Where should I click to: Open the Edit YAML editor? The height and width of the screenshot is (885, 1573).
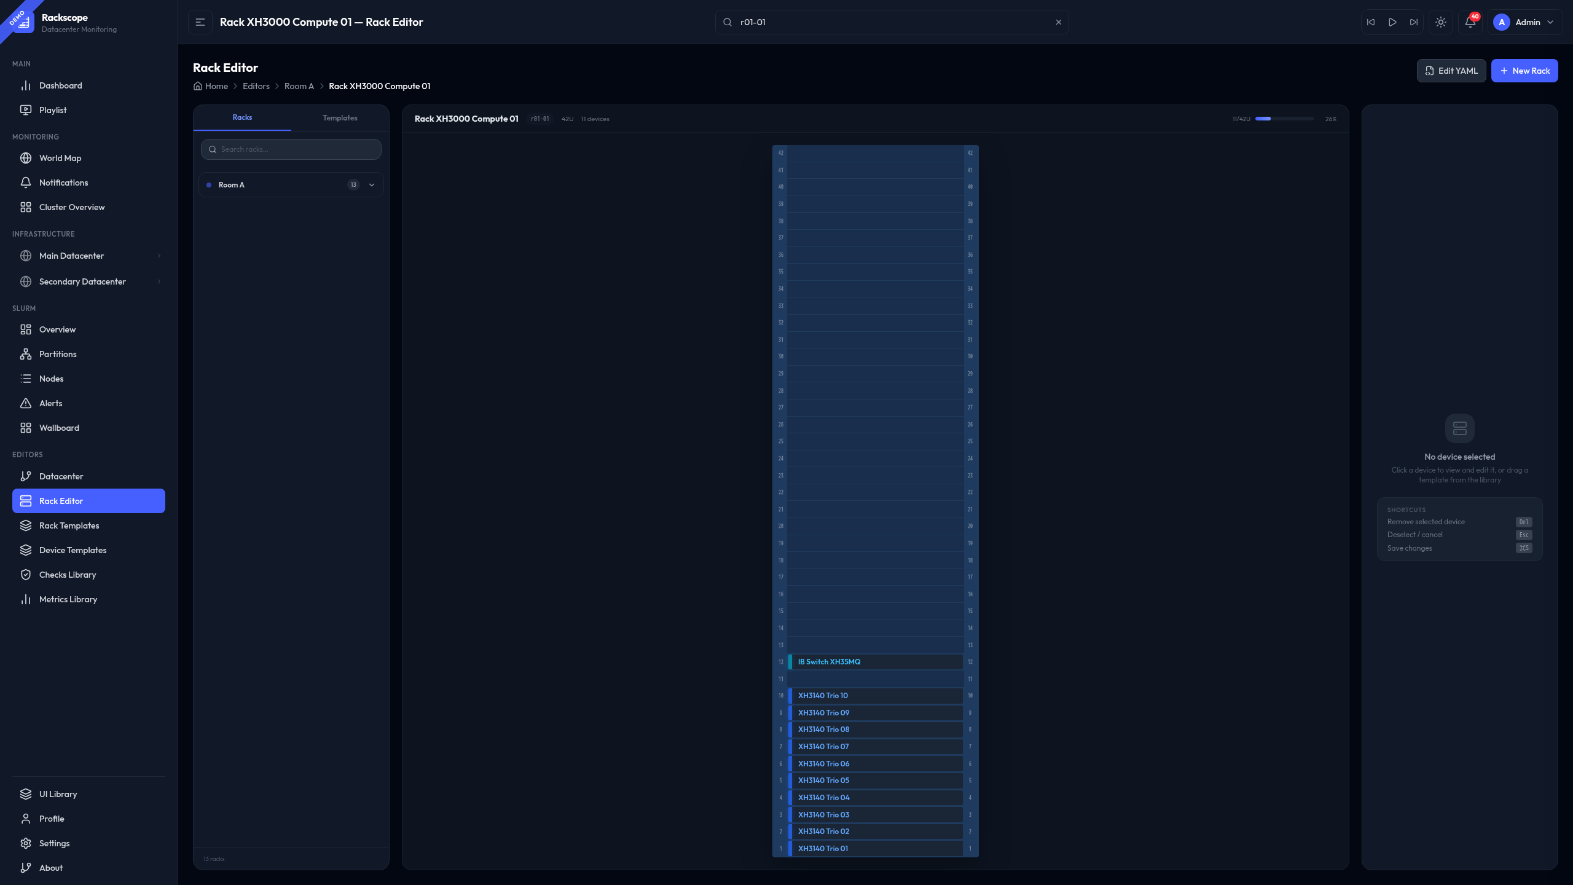[x=1451, y=70]
